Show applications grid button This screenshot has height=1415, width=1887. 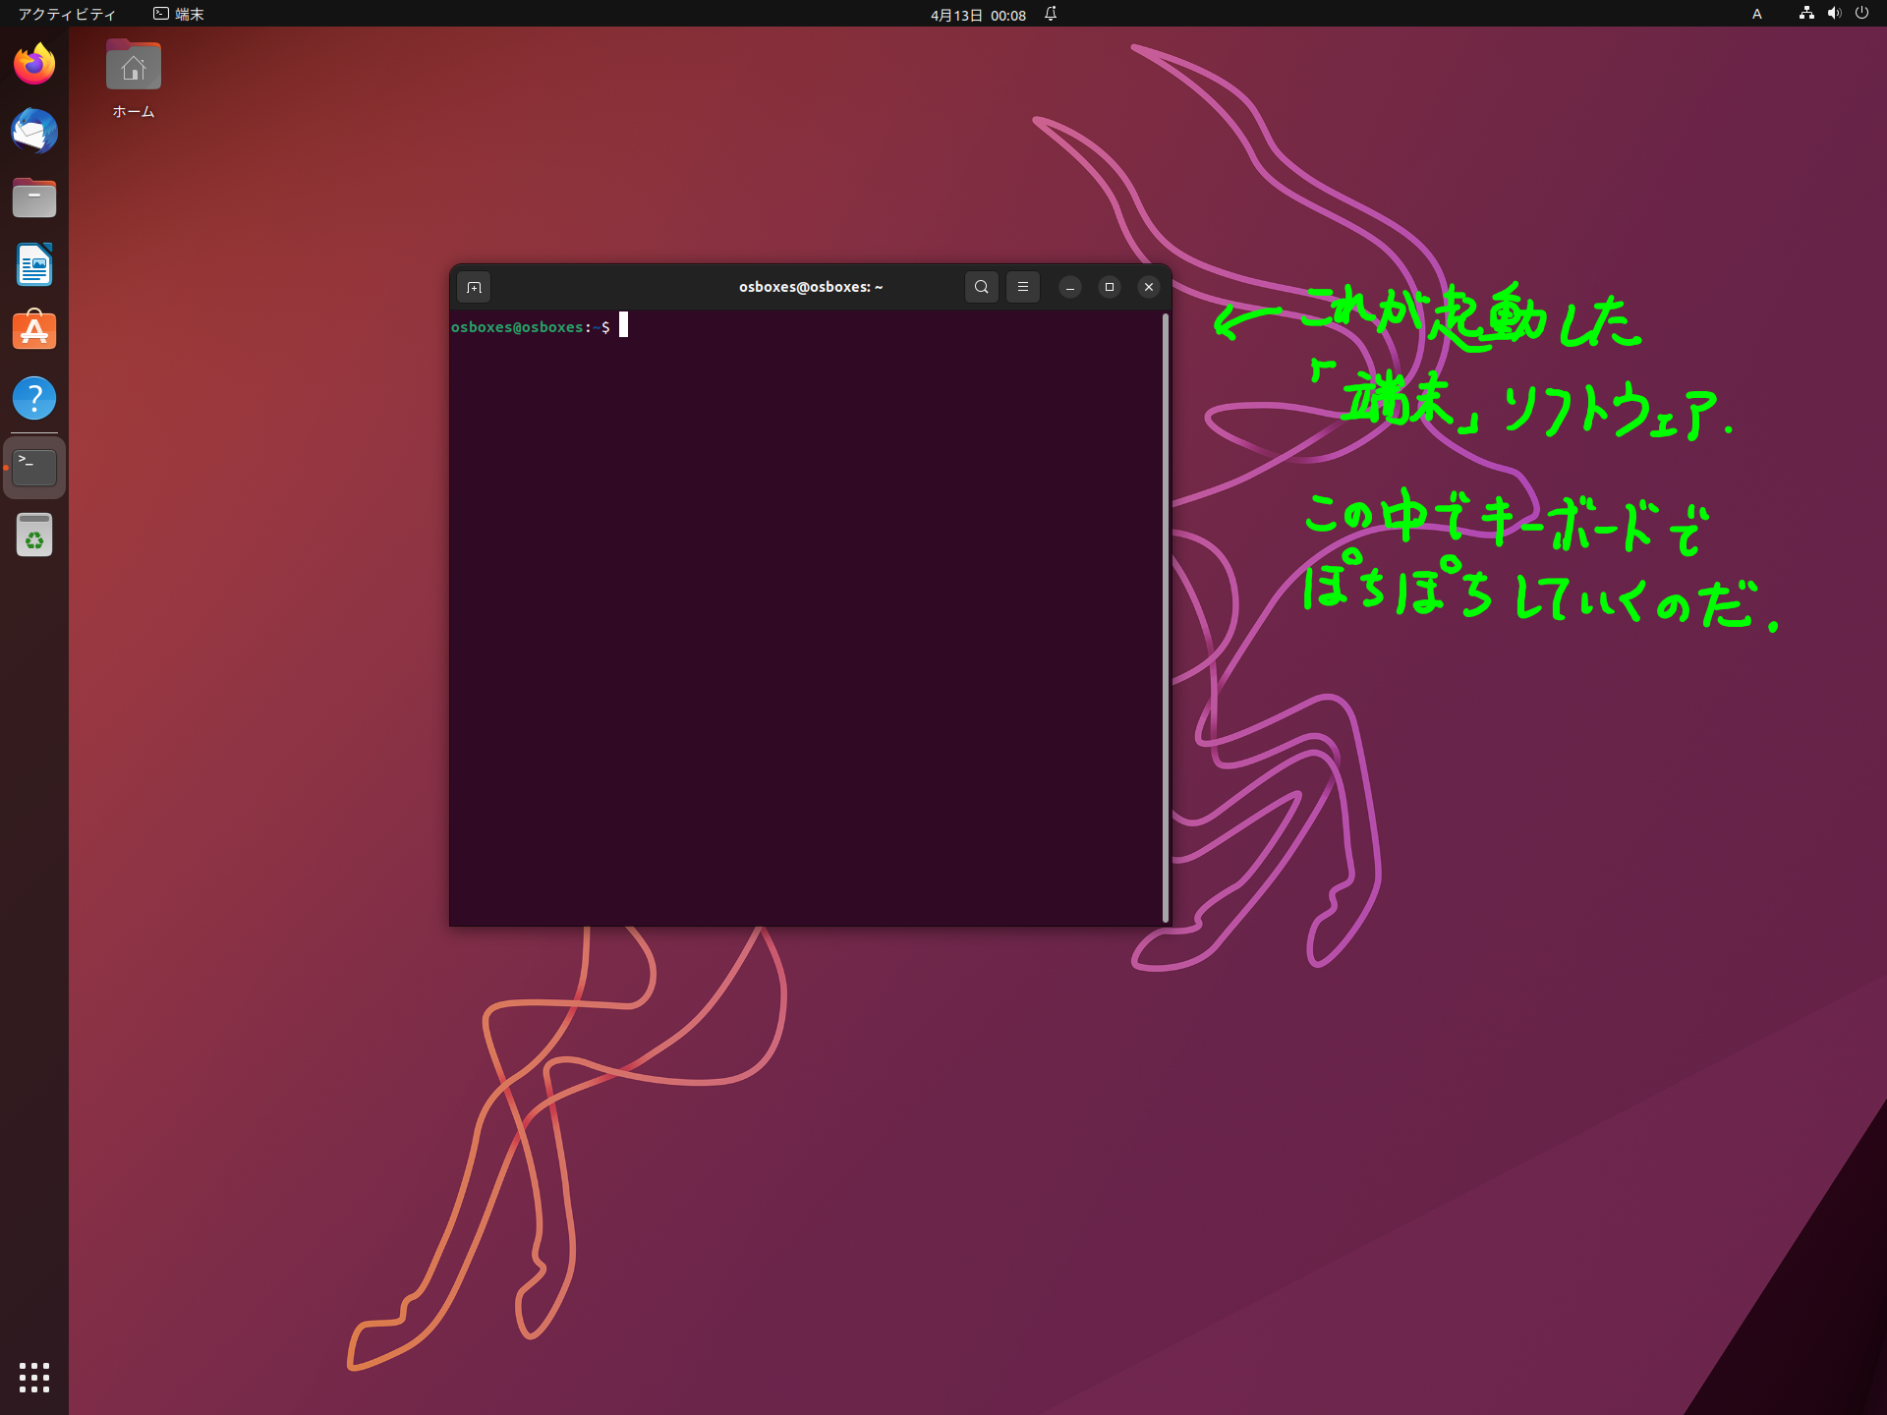(x=34, y=1377)
